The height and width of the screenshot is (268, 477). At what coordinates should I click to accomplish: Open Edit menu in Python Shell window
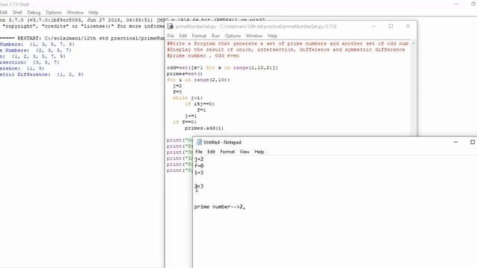[x=3, y=13]
